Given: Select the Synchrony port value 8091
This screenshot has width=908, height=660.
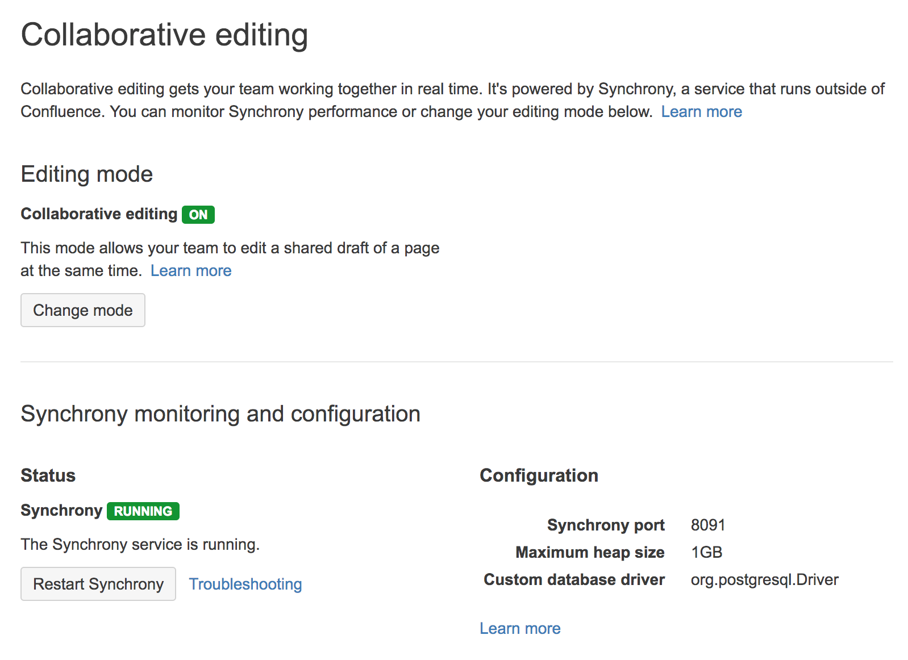Looking at the screenshot, I should [x=708, y=525].
